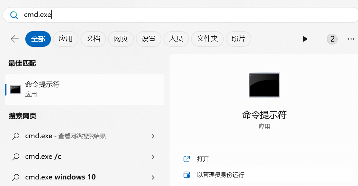Switch to the 网页 filter tab

point(121,39)
